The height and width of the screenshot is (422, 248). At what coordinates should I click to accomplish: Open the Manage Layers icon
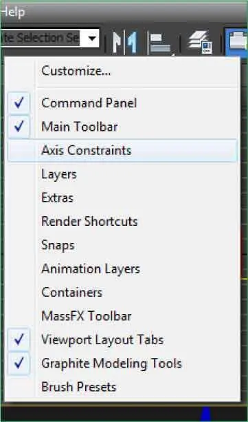(200, 42)
